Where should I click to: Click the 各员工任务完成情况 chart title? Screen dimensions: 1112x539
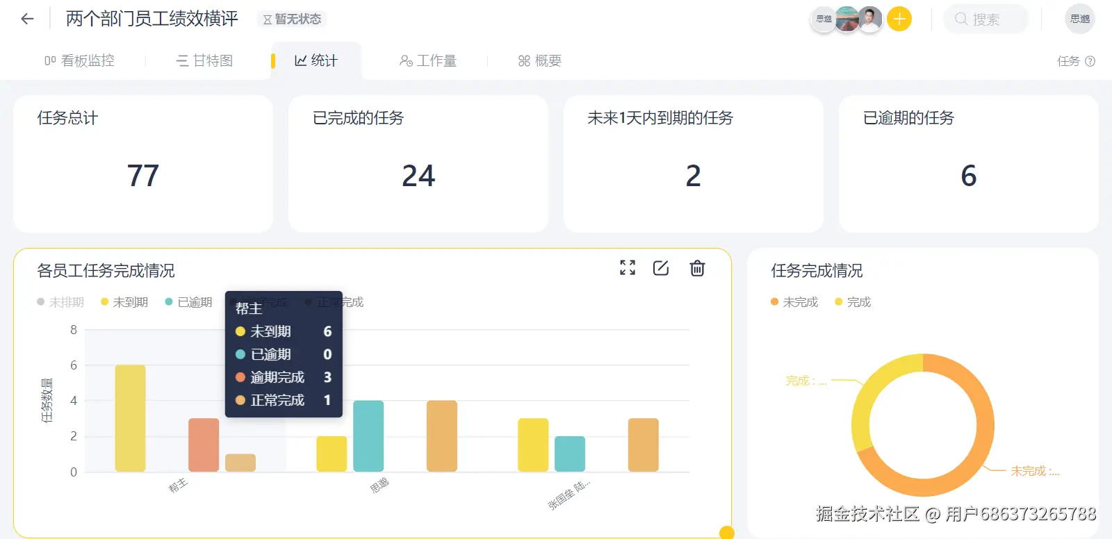[x=106, y=270]
